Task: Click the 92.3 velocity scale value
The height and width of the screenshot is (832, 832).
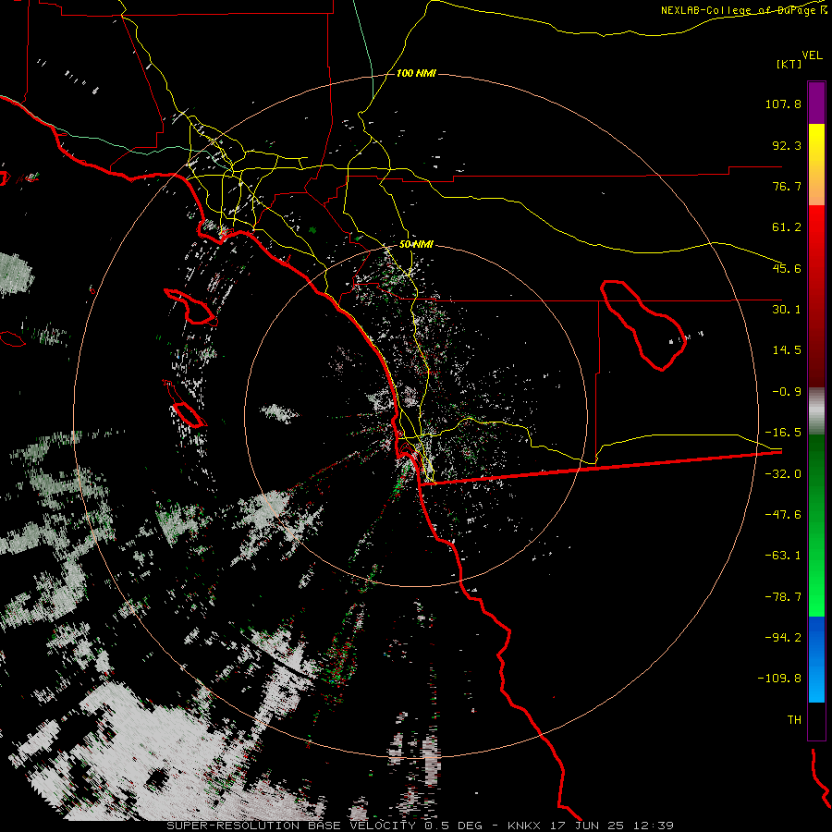Action: [x=787, y=145]
